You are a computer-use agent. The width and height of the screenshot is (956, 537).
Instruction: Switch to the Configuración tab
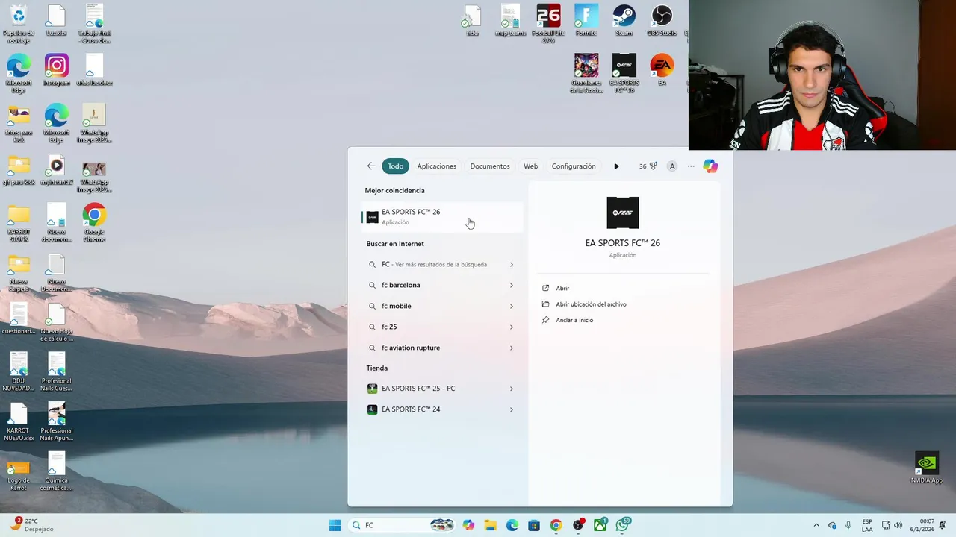(574, 166)
